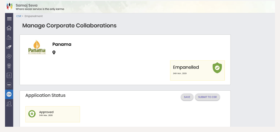Open the users people sidebar icon
Image resolution: width=280 pixels, height=132 pixels.
point(9,104)
